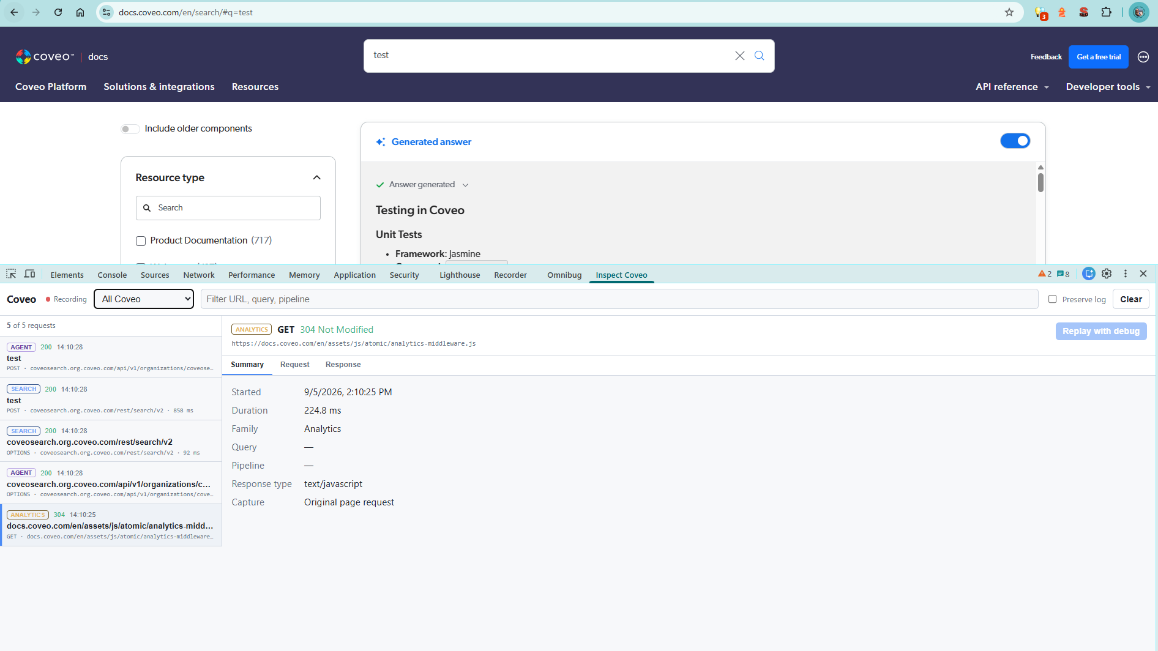Close the DevTools panel

coord(1143,274)
